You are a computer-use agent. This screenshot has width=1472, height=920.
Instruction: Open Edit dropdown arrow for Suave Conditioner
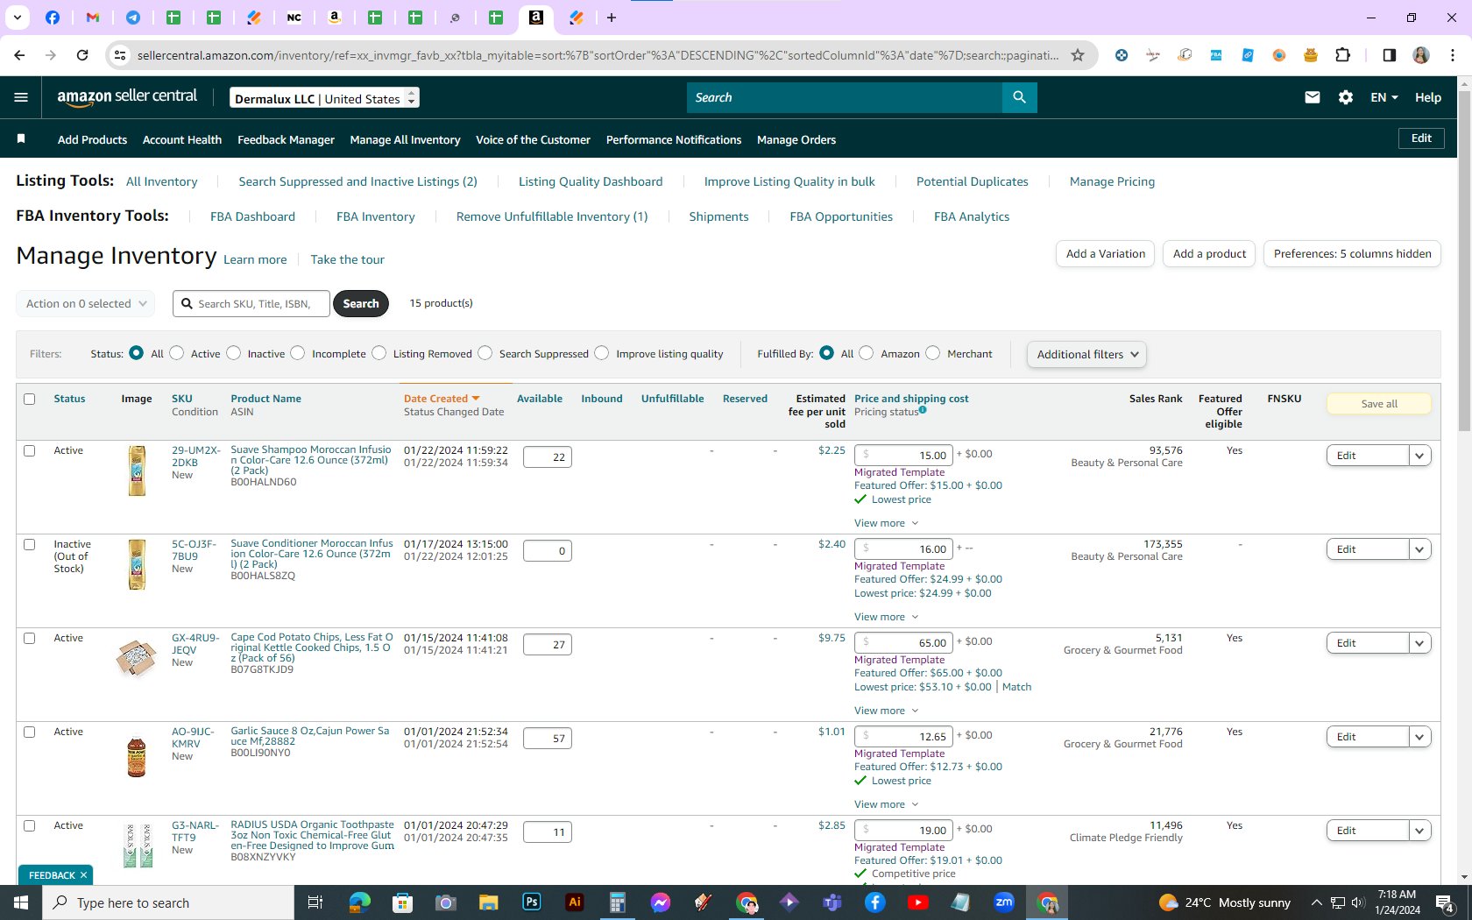1420,549
